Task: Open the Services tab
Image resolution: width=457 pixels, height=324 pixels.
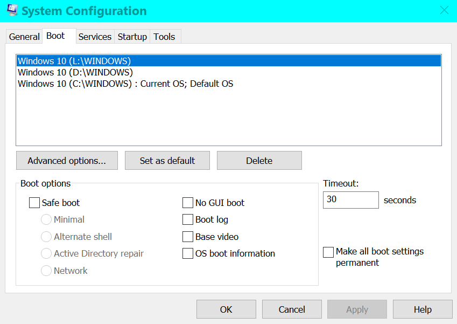Action: 95,37
